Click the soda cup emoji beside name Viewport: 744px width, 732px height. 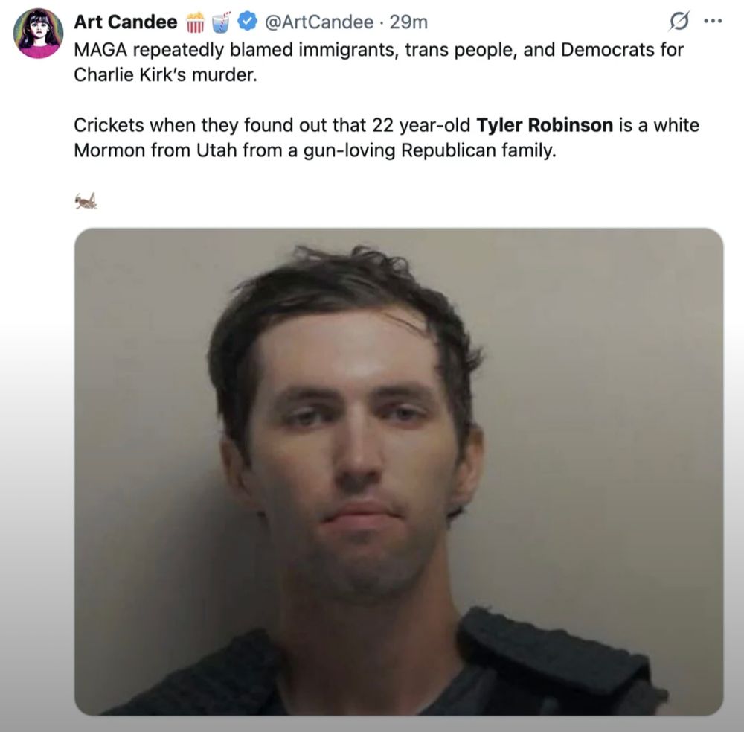point(220,22)
